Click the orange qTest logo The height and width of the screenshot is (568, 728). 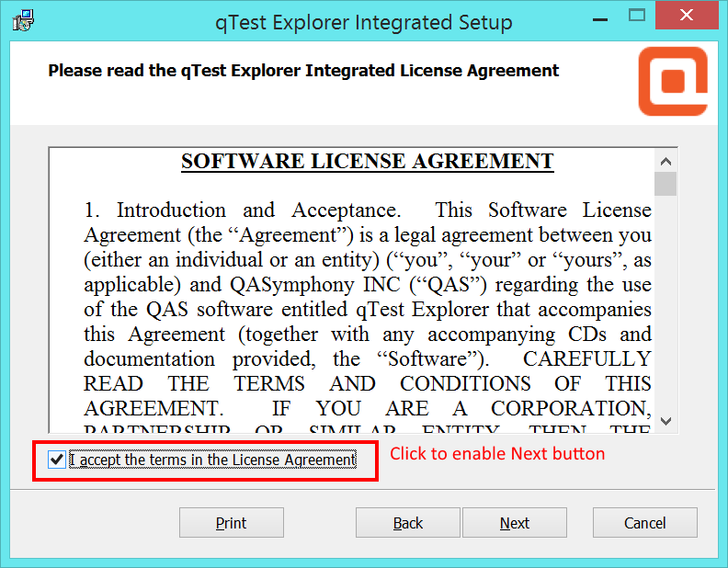(x=672, y=81)
